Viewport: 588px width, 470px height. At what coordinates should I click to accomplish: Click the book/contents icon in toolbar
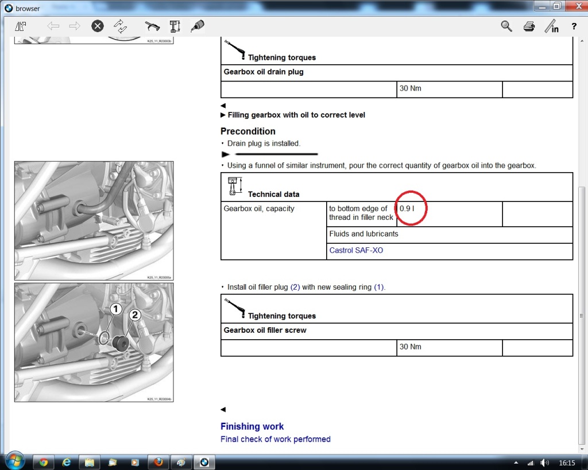coord(20,26)
